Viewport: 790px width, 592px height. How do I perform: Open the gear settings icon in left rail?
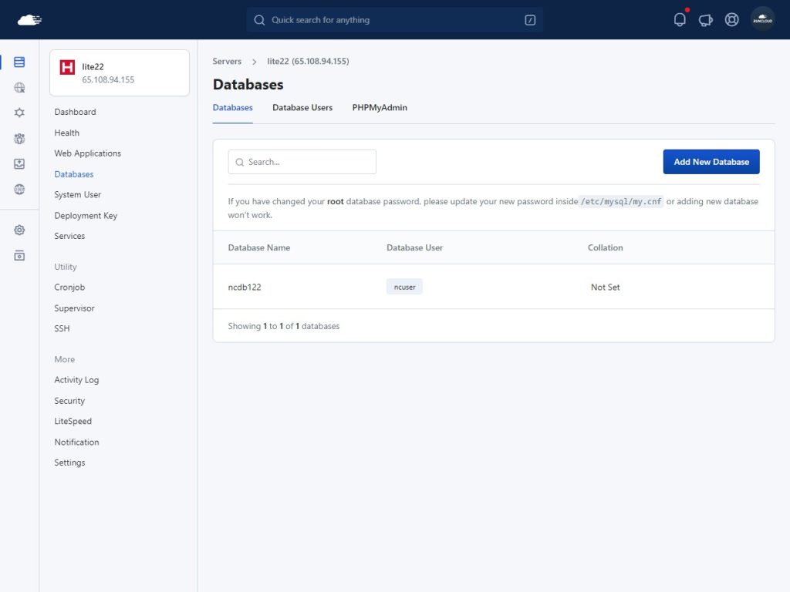(19, 230)
